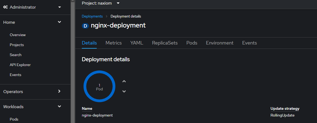Open Projects in the Home menu
Viewport: 317px width, 123px height.
pyautogui.click(x=17, y=45)
